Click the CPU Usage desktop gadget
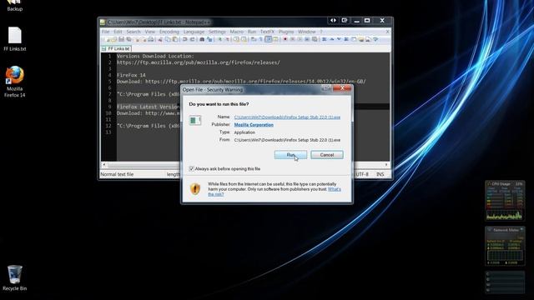 (x=505, y=201)
